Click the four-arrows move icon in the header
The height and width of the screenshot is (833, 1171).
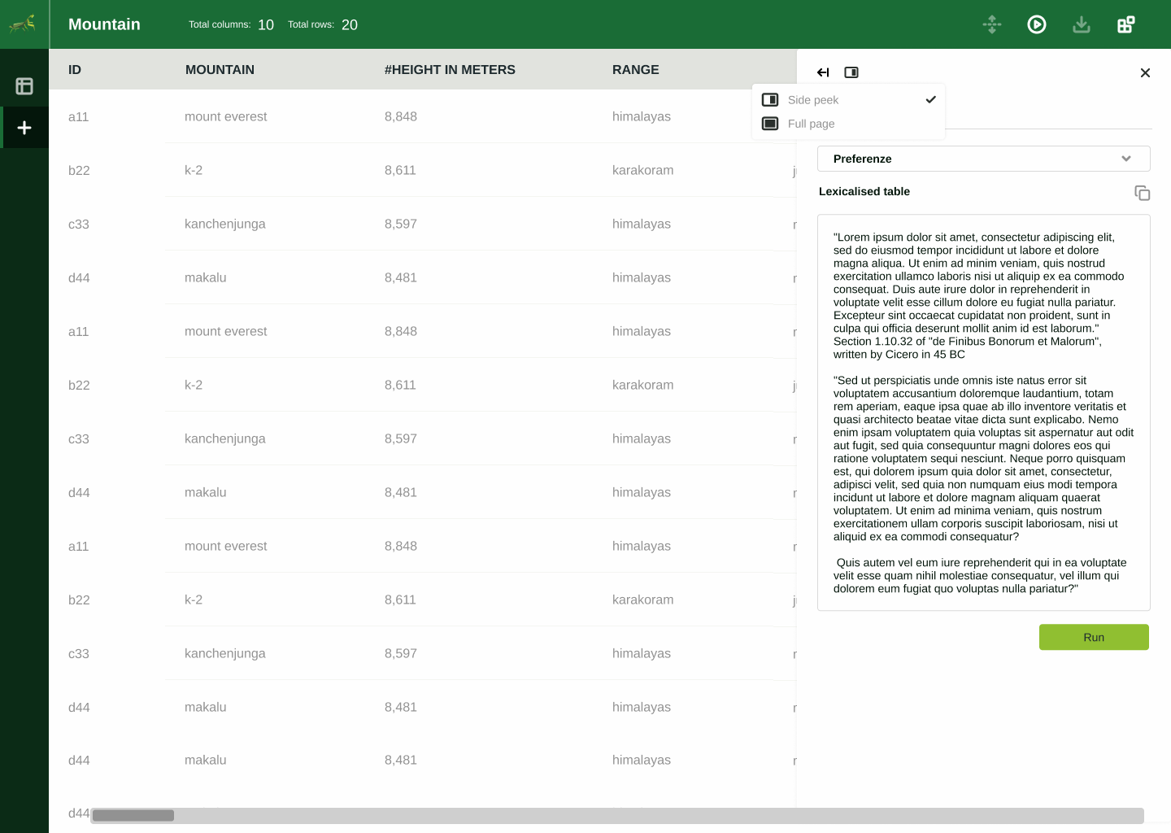992,24
